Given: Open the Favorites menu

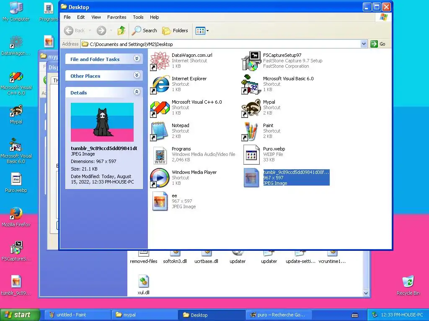Looking at the screenshot, I should (117, 17).
